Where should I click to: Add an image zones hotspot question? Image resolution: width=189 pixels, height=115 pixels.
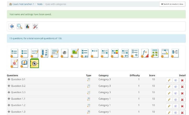tap(75, 53)
